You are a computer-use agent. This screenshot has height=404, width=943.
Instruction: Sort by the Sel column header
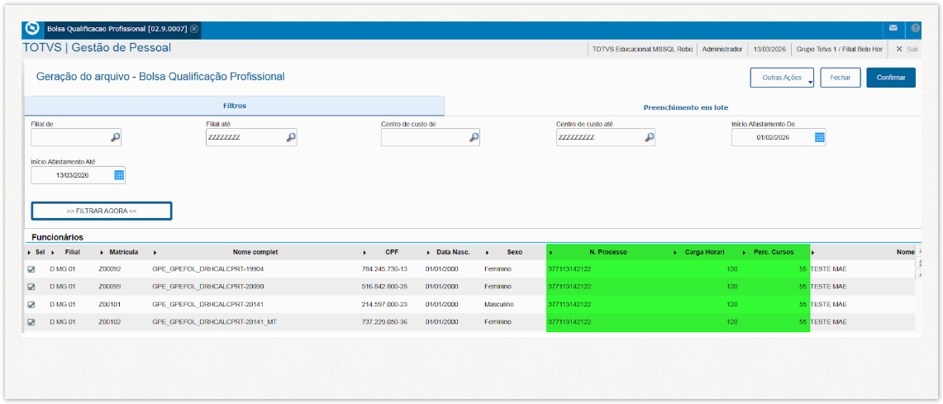tap(40, 252)
